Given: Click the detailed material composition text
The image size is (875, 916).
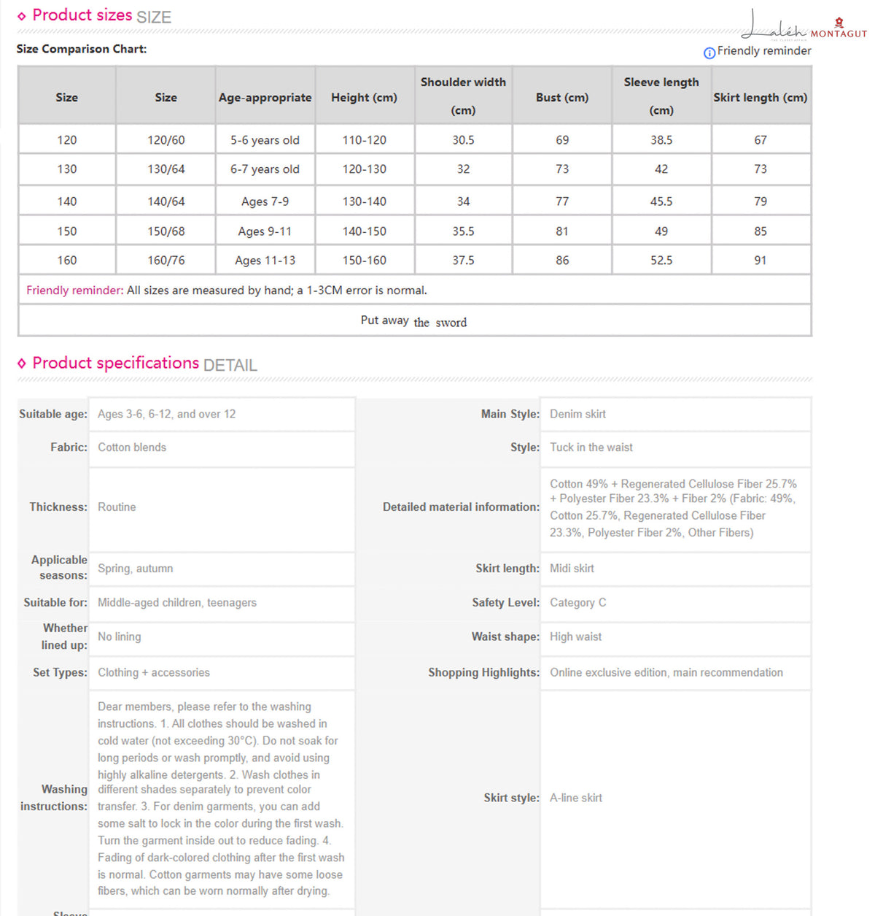Looking at the screenshot, I should [673, 508].
